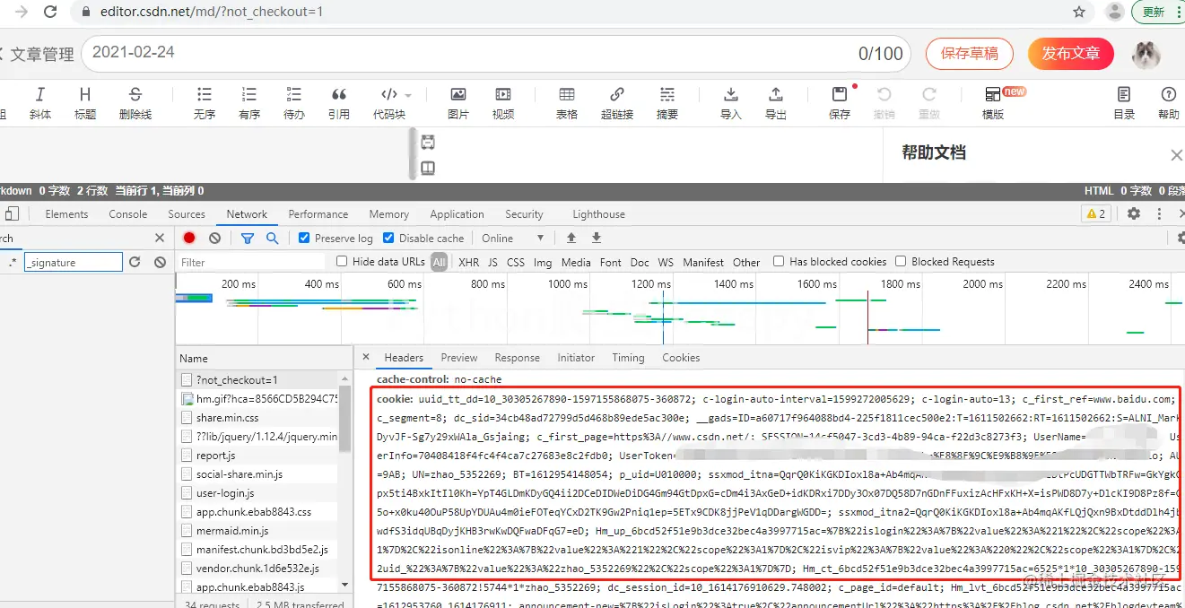Switch to the Performance tab

[x=318, y=214]
